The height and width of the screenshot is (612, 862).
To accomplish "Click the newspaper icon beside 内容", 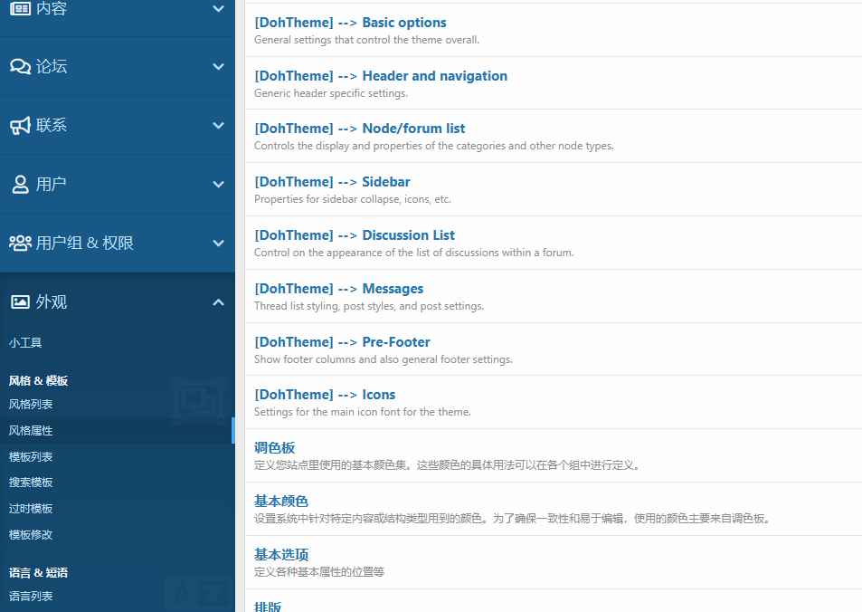I will [20, 8].
